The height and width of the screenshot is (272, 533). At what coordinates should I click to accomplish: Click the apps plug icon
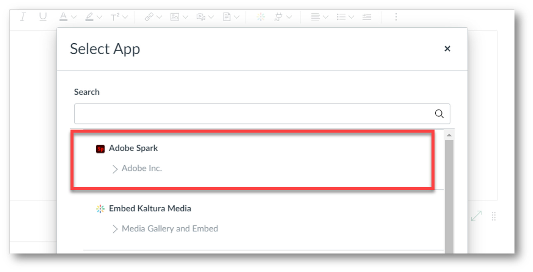[x=278, y=17]
